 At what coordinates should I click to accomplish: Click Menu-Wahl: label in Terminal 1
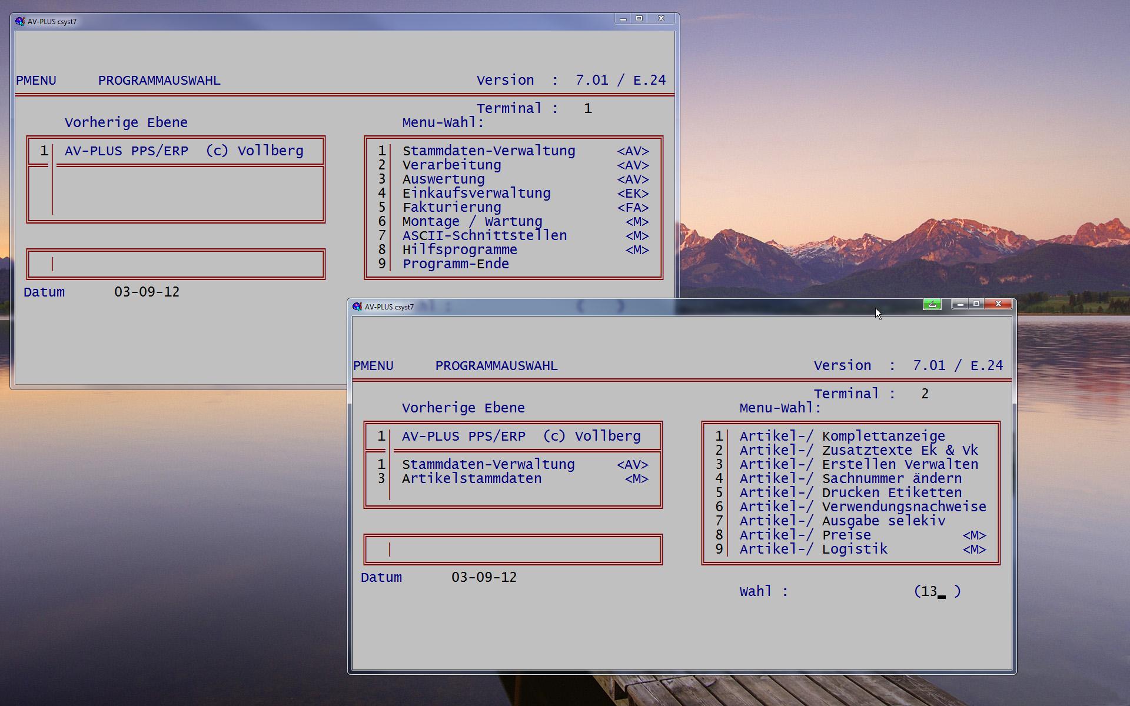443,123
